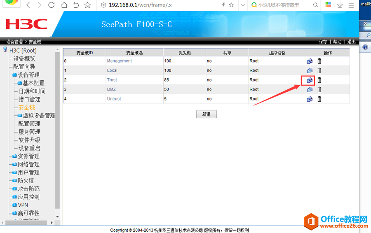Expand the 应用控制 tree node
371x233 pixels.
[x=14, y=197]
